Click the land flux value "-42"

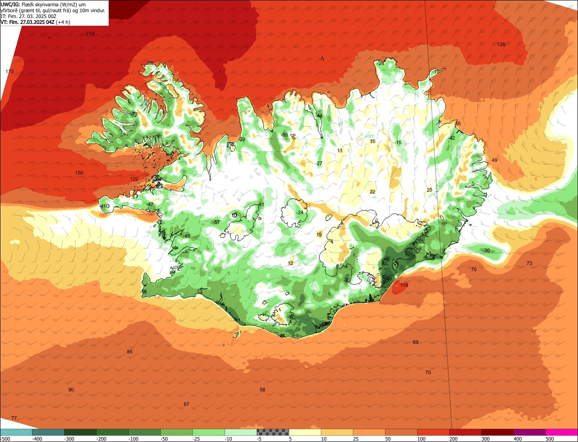point(452,138)
